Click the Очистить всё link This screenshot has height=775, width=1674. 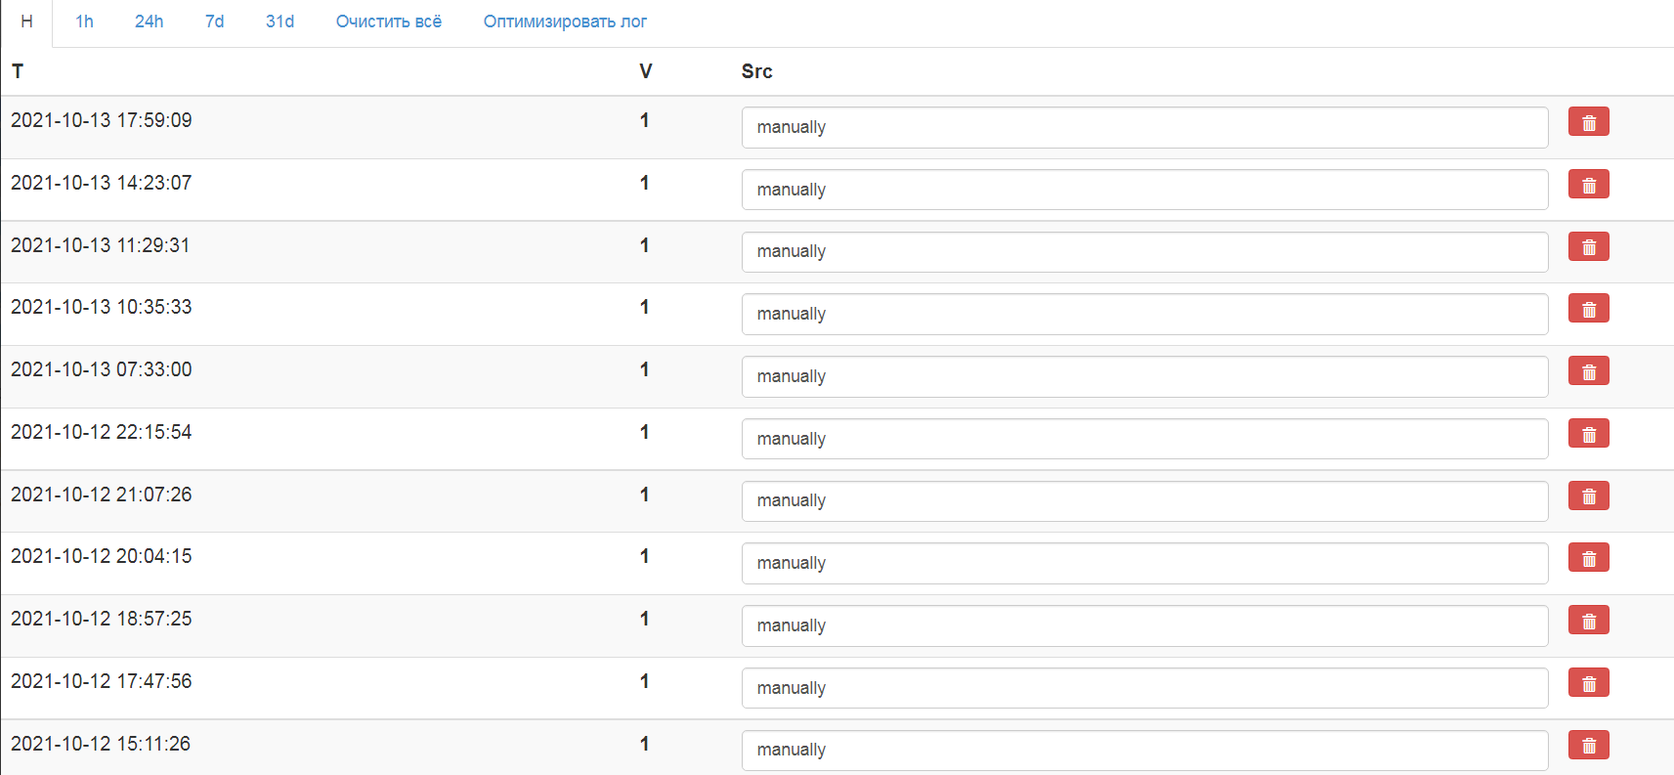coord(389,22)
